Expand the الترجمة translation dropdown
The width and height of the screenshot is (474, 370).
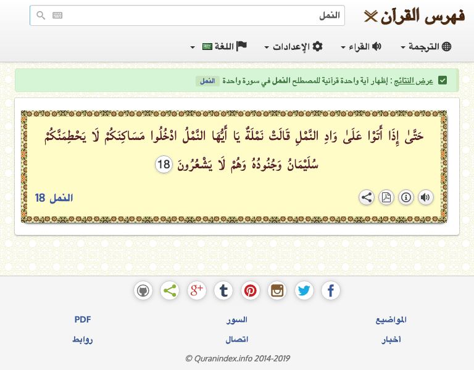[x=426, y=47]
